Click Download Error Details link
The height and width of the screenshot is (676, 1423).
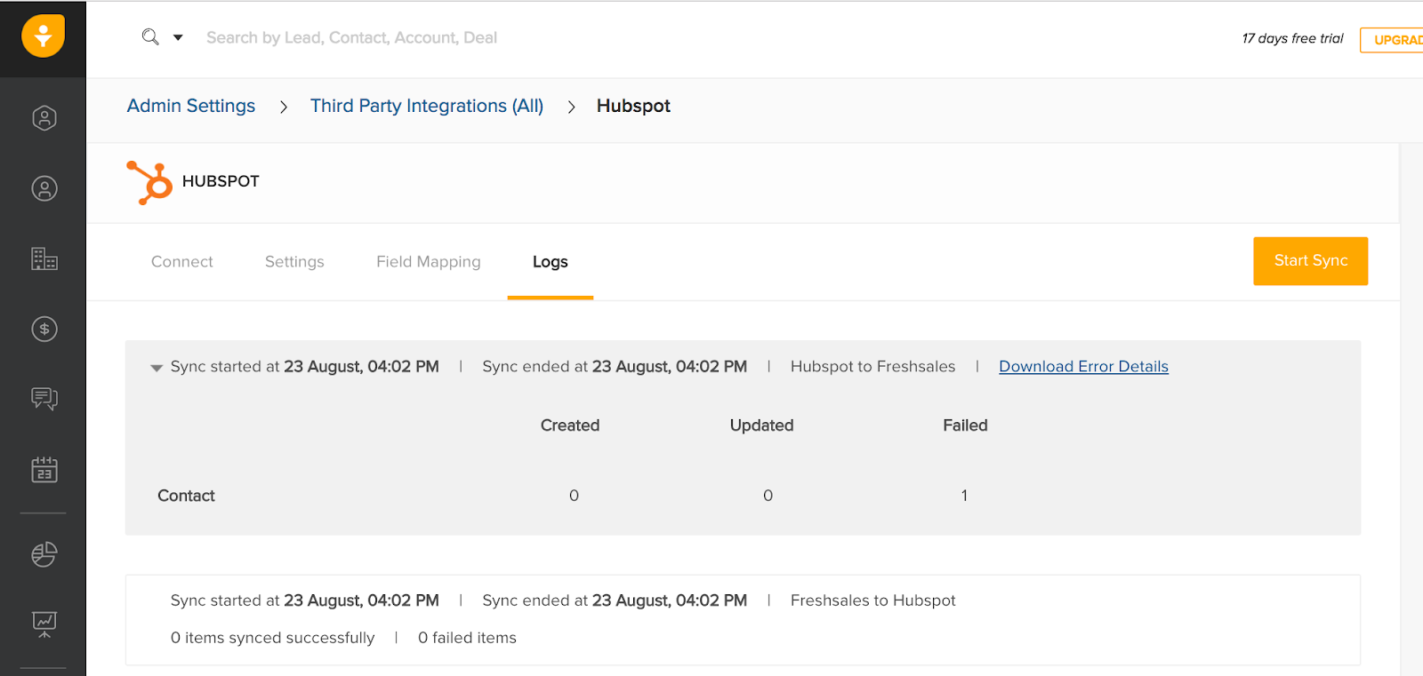click(1083, 367)
